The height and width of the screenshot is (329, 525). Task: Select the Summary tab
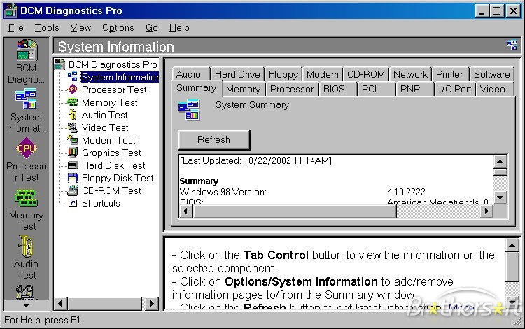click(x=197, y=88)
